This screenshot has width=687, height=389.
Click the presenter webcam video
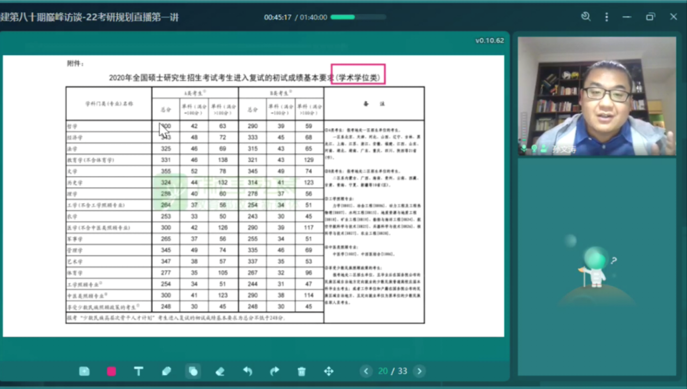coord(597,96)
